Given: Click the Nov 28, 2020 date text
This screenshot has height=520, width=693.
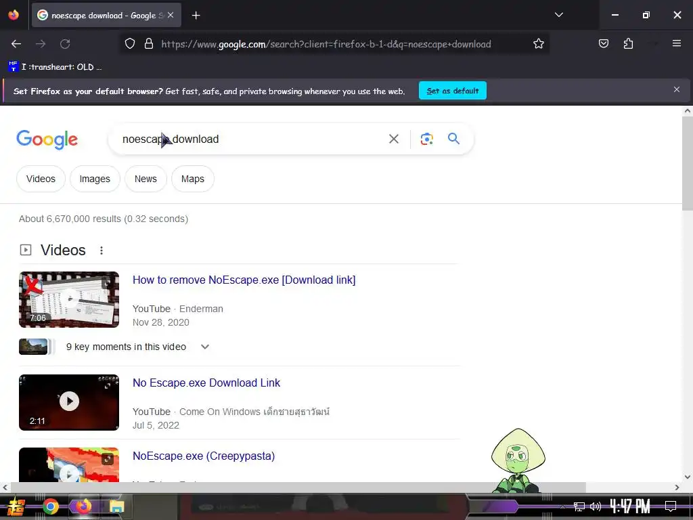Looking at the screenshot, I should pos(161,322).
